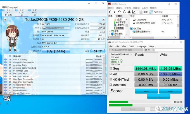190x114 pixels.
Task: Click the 51 °C temperature button
Action: click(x=98, y=51)
